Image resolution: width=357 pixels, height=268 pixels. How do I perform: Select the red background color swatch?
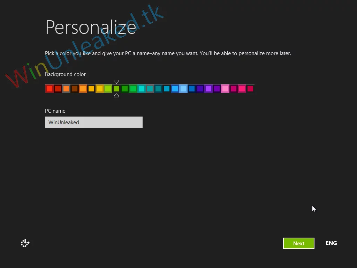point(49,88)
